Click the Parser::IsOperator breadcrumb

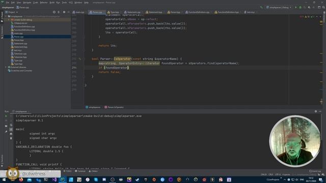click(x=114, y=107)
